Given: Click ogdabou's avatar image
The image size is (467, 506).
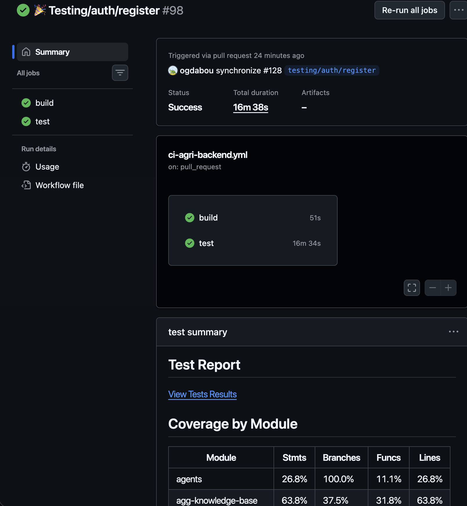Looking at the screenshot, I should click(172, 70).
